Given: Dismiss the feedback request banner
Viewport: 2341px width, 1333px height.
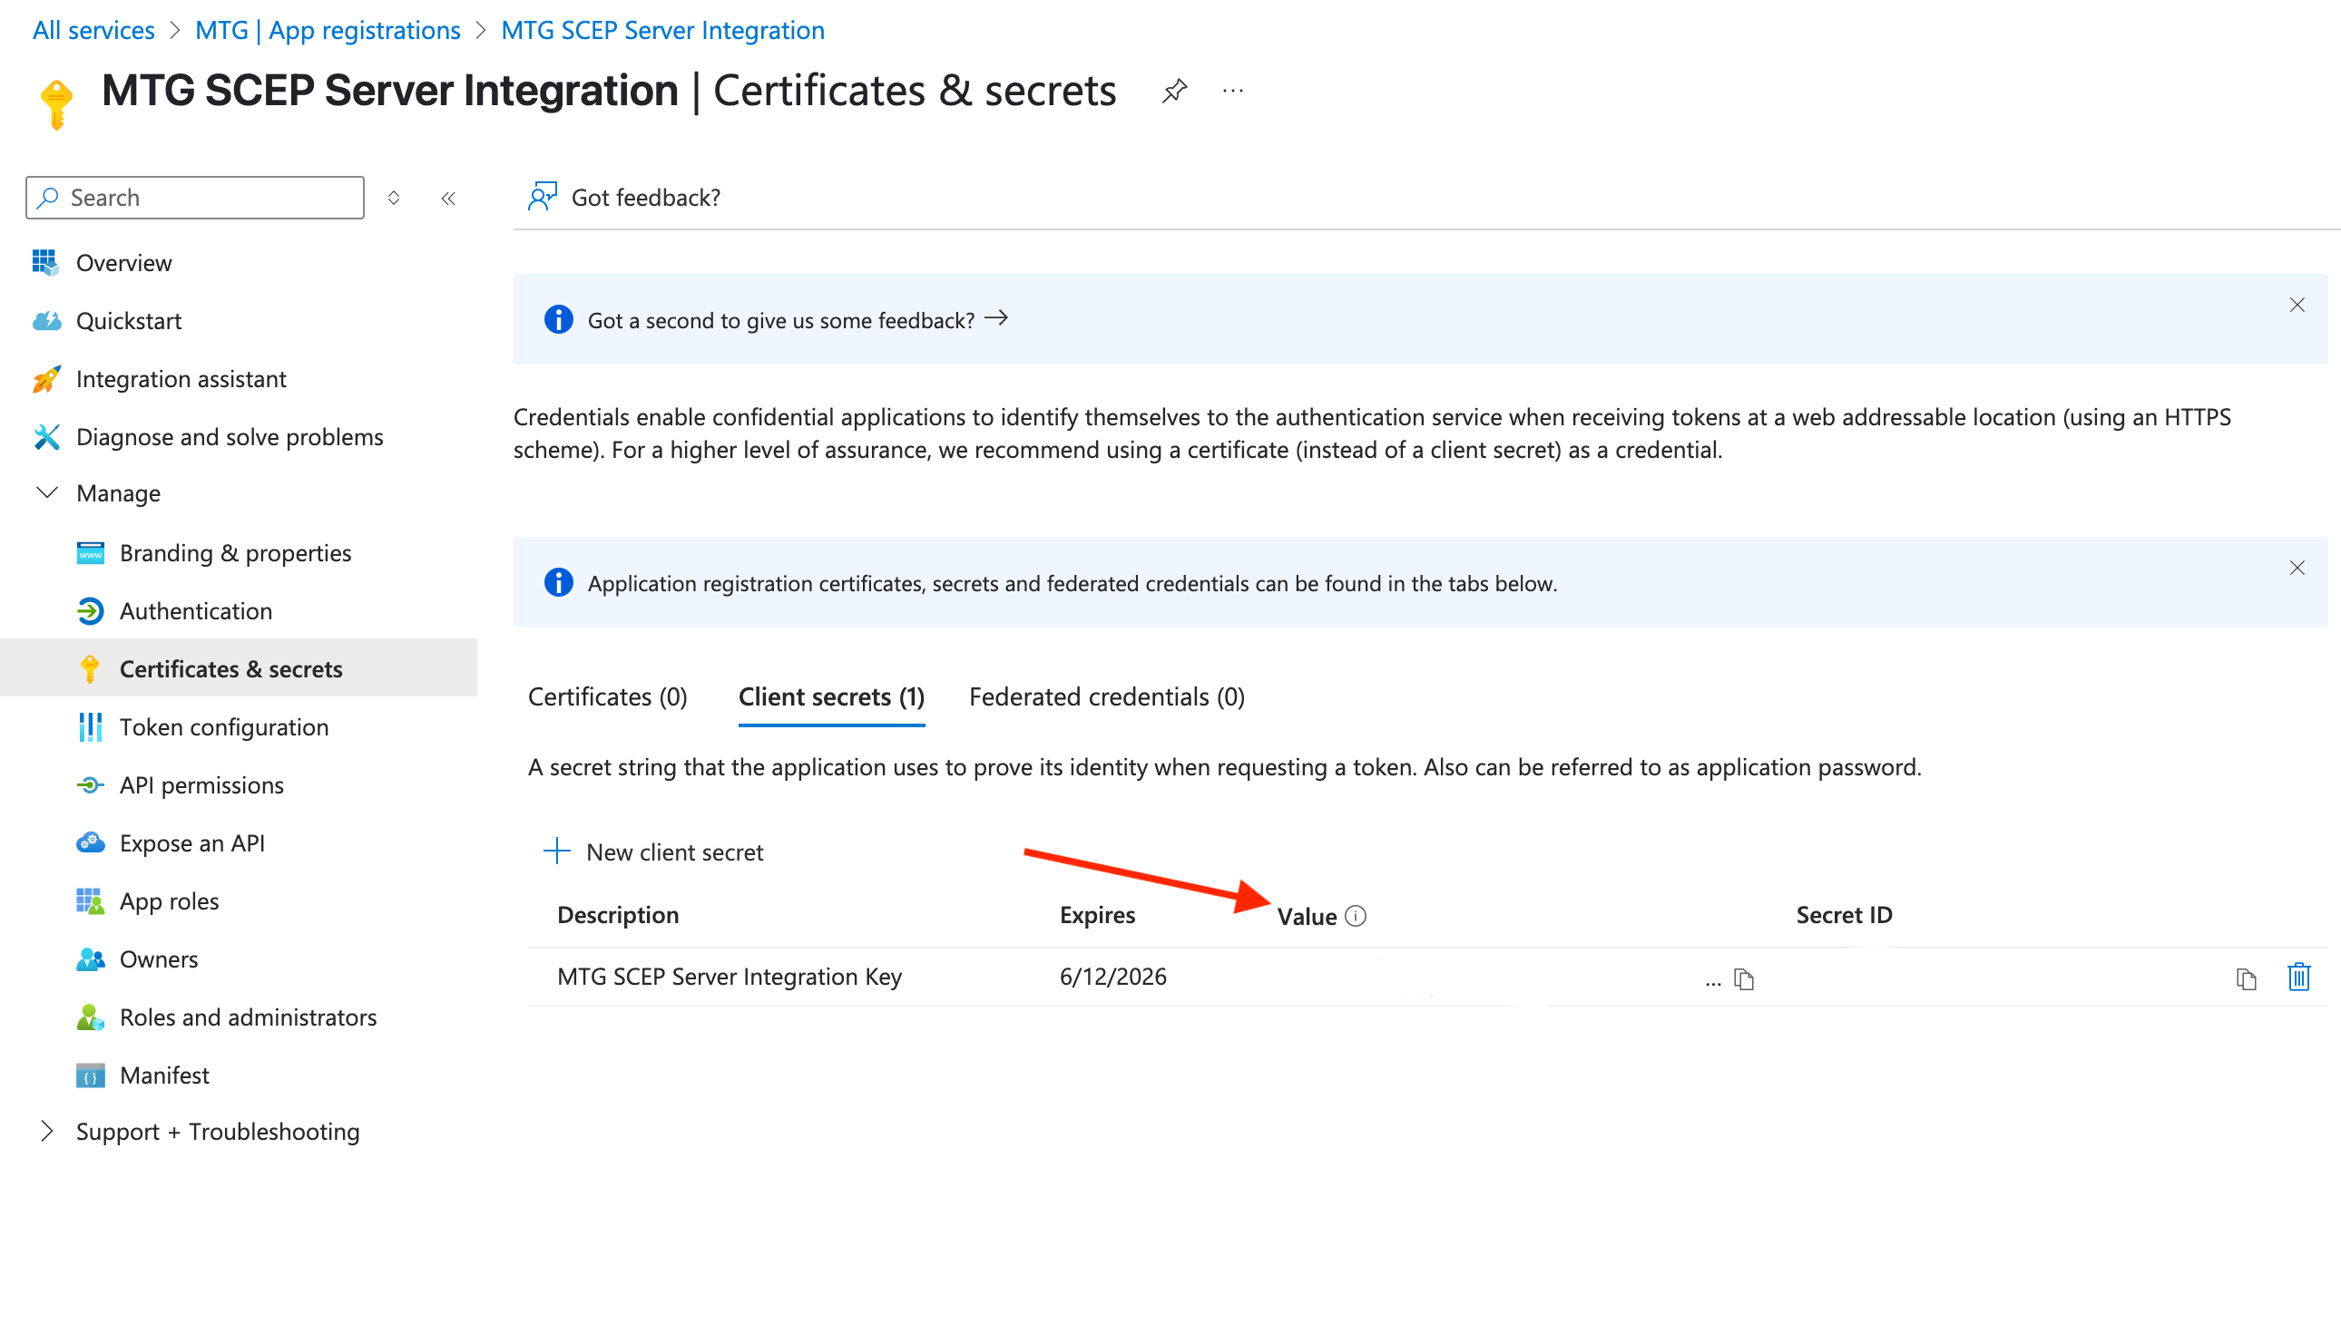Looking at the screenshot, I should (x=2297, y=305).
